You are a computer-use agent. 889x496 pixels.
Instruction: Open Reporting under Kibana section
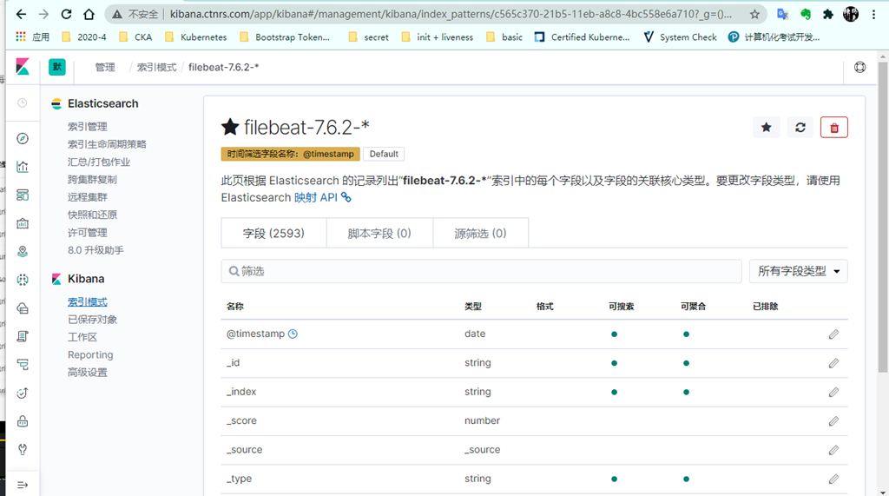90,354
